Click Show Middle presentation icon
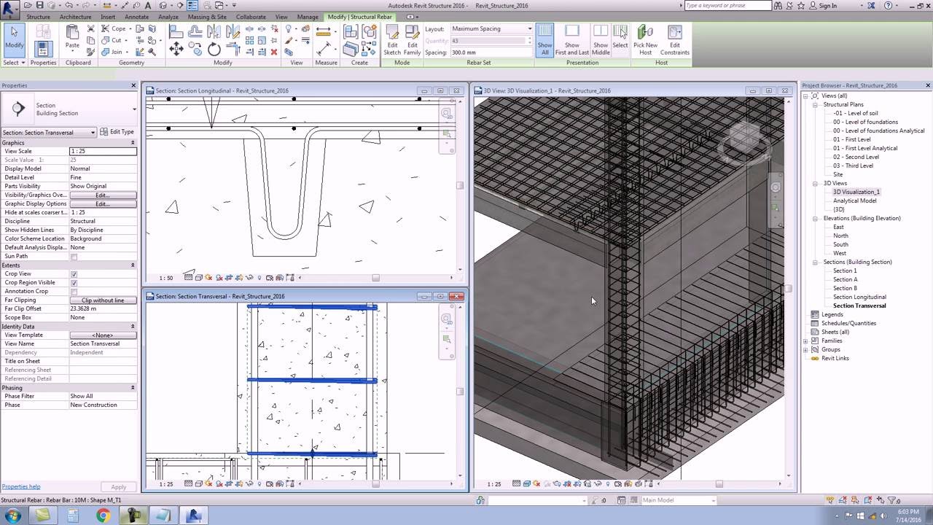Viewport: 933px width, 525px height. click(601, 40)
